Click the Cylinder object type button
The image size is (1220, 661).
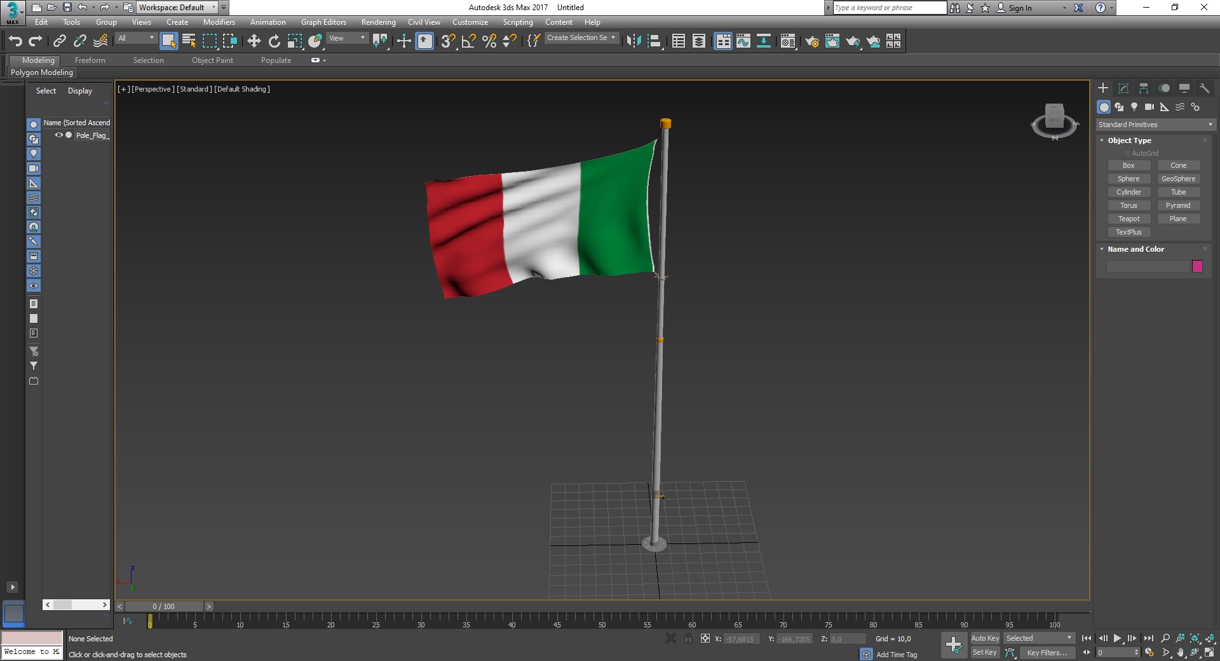tap(1128, 192)
